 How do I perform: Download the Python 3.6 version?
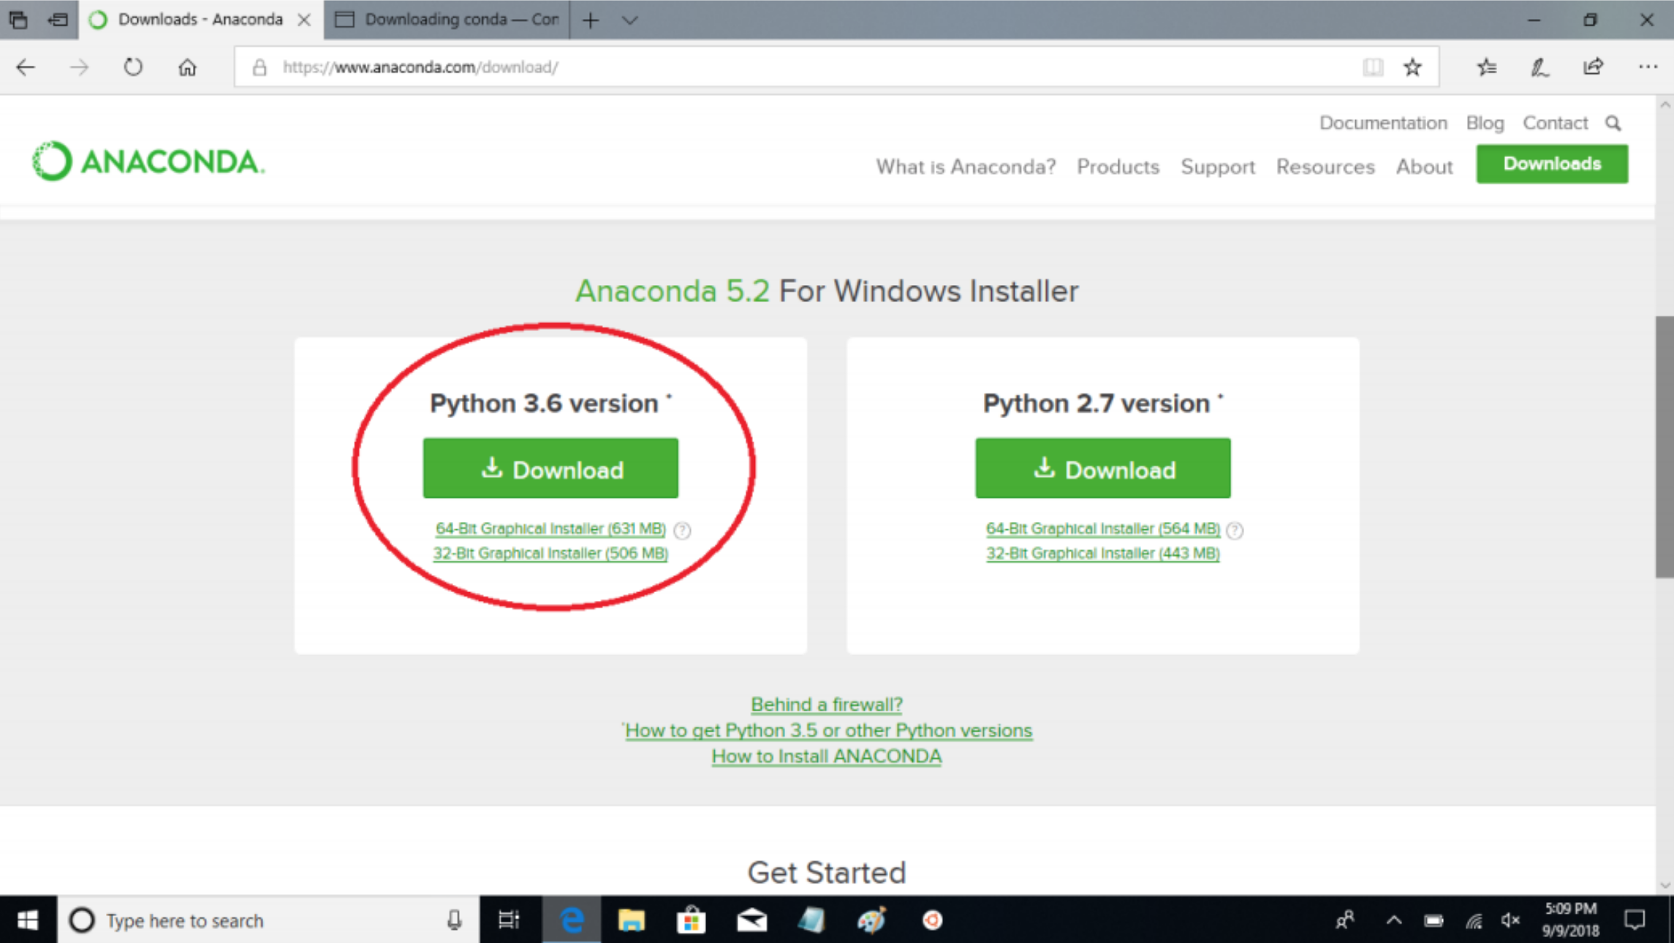pos(550,469)
